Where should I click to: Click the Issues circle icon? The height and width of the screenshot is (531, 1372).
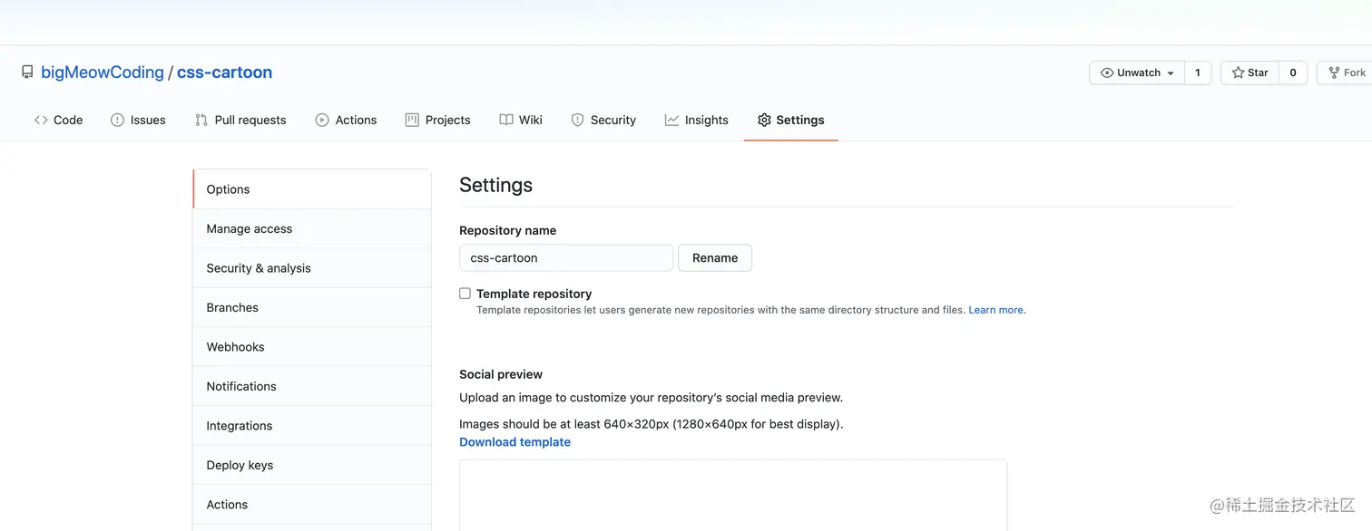pyautogui.click(x=117, y=120)
